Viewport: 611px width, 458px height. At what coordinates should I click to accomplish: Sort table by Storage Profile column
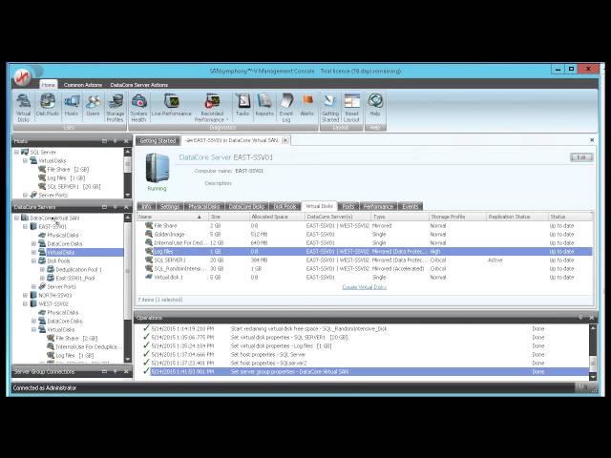(x=457, y=217)
